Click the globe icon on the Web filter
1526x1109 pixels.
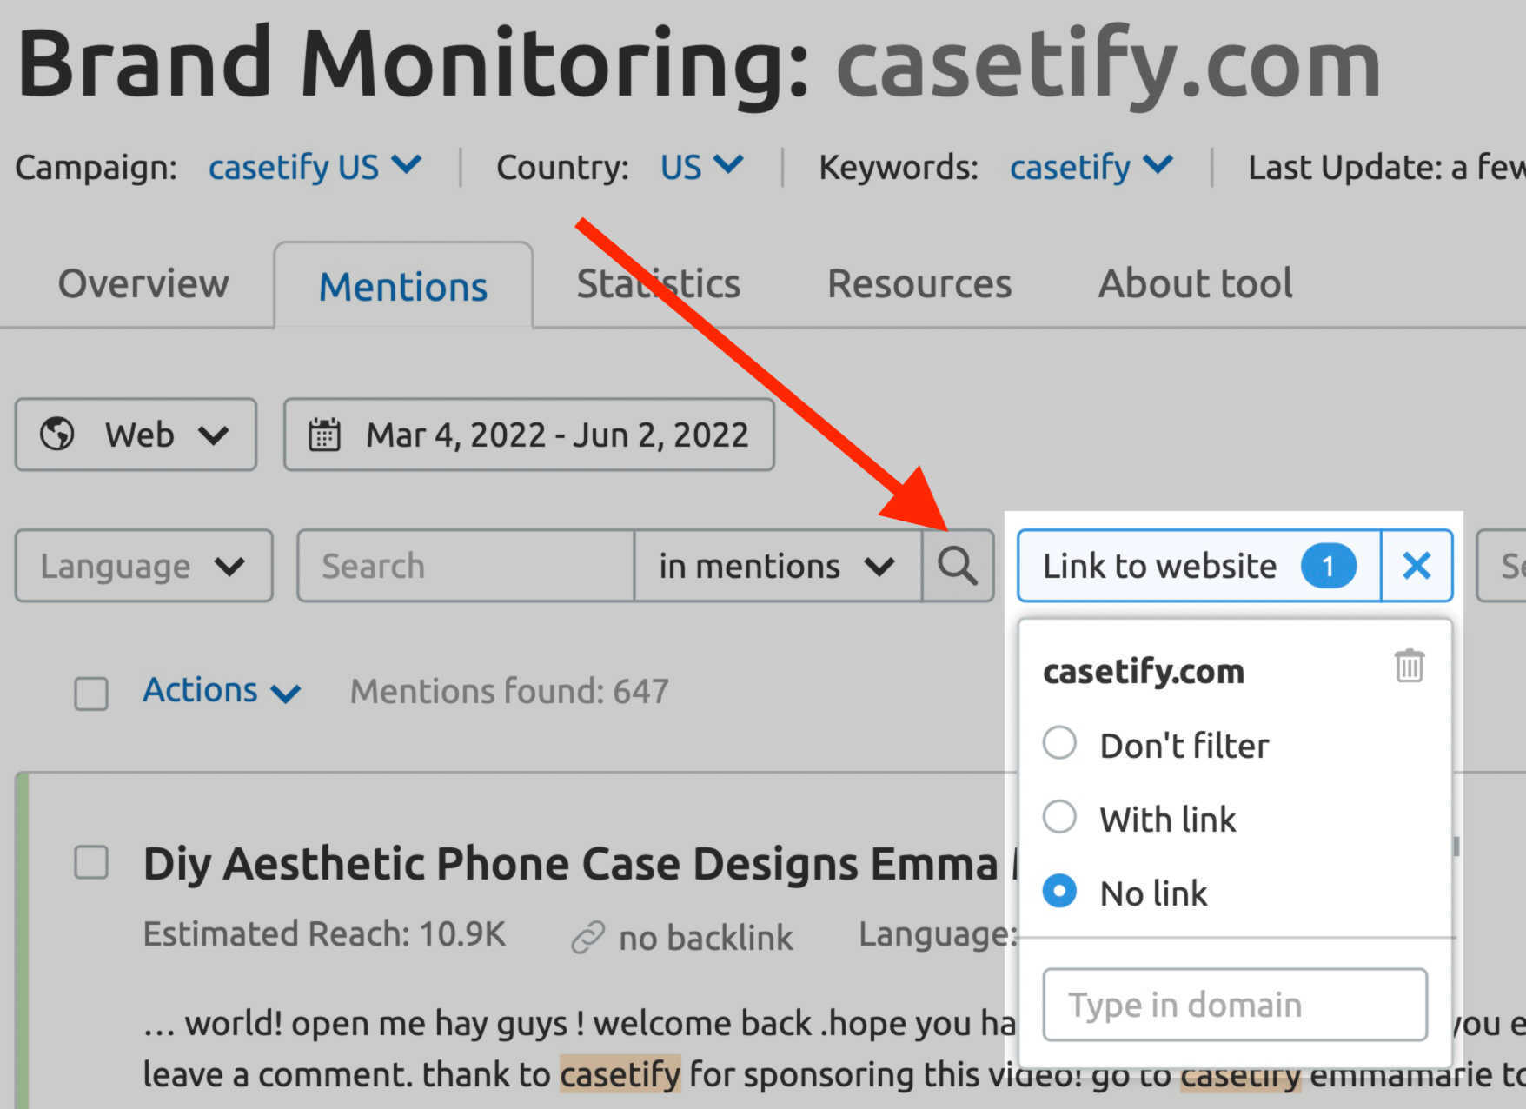pos(55,435)
